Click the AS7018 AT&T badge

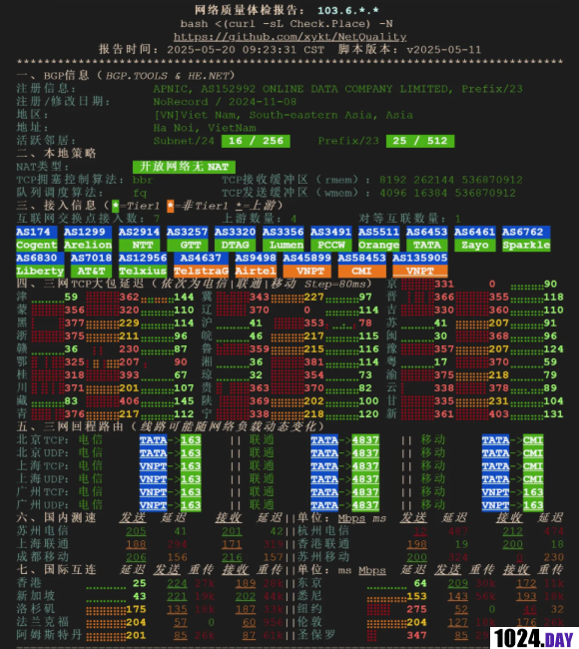pyautogui.click(x=91, y=265)
